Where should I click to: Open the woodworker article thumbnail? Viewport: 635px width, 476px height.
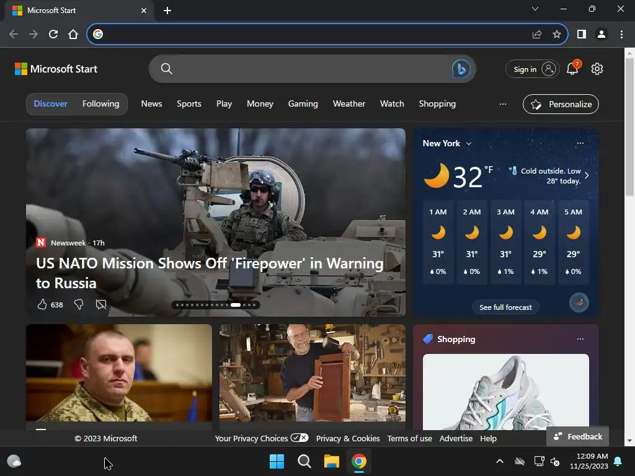pyautogui.click(x=313, y=372)
